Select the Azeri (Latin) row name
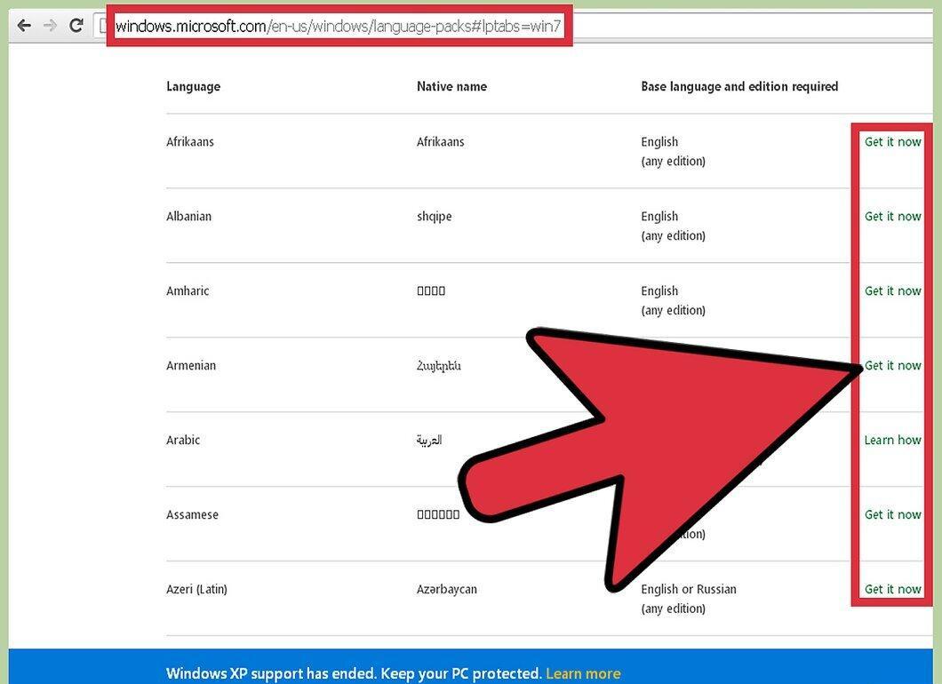Viewport: 942px width, 684px height. tap(197, 589)
